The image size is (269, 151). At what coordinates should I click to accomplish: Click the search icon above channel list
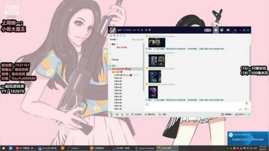(x=124, y=36)
